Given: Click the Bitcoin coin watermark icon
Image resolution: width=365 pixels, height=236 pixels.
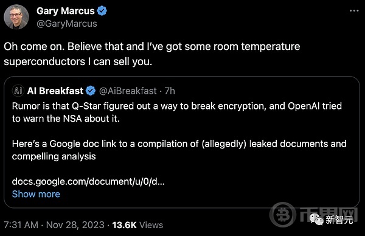Looking at the screenshot, I should coord(283,215).
